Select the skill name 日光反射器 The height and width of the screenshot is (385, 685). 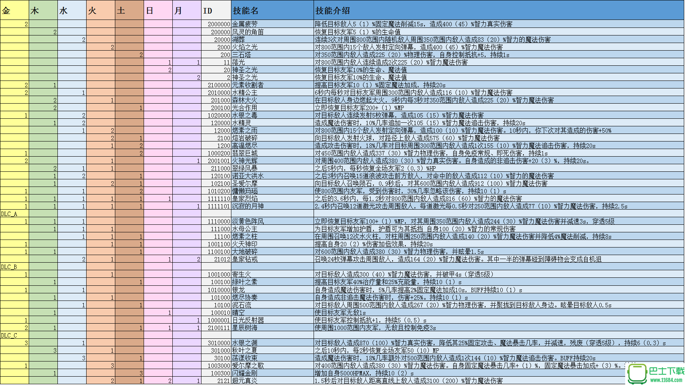272,320
